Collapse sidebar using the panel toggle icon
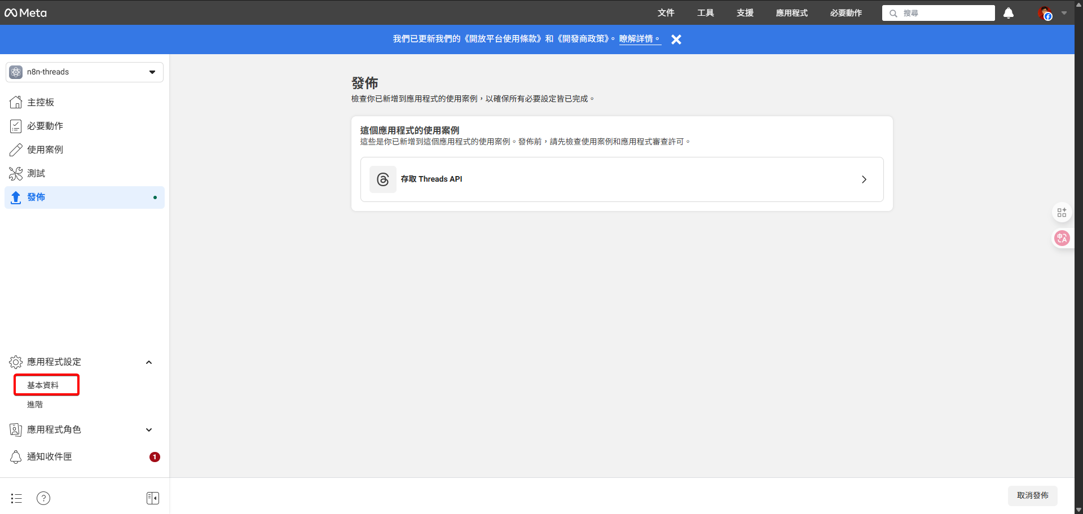The image size is (1083, 514). pyautogui.click(x=152, y=498)
